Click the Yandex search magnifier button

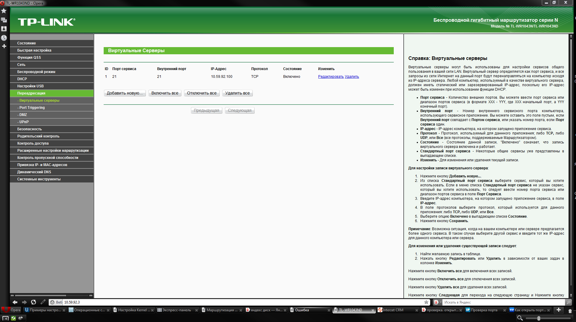click(x=569, y=302)
